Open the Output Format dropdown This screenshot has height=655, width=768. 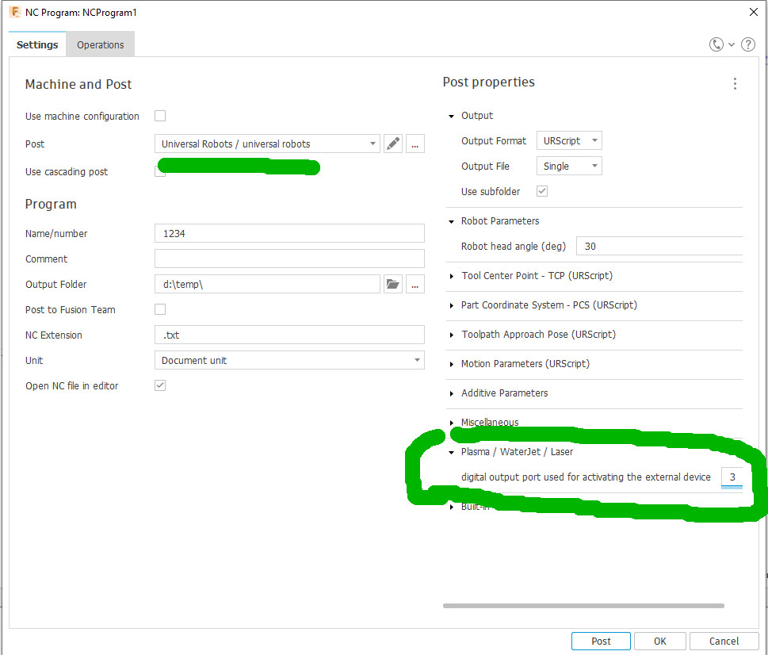tap(569, 140)
